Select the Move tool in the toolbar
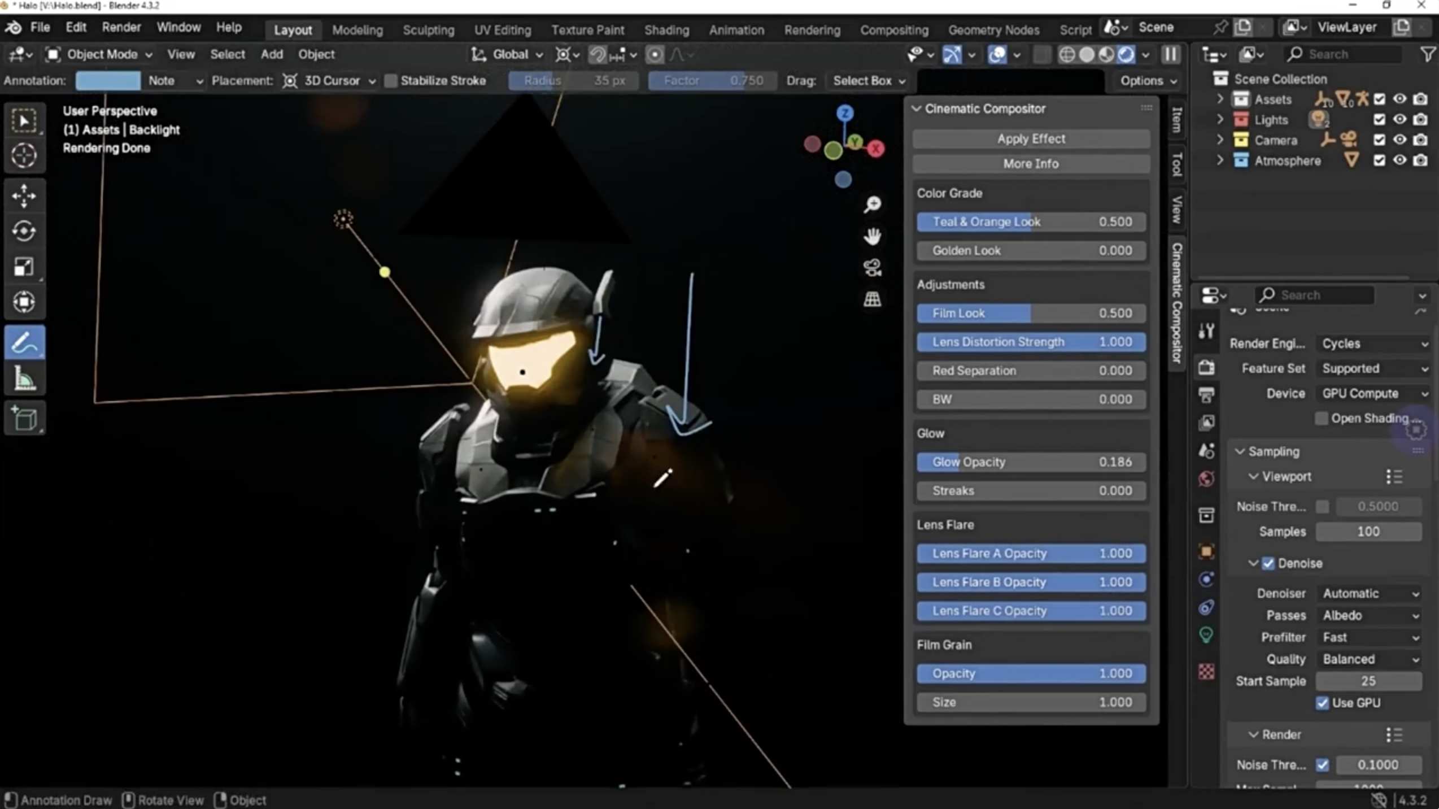Screen dimensions: 1439x809 (24, 195)
